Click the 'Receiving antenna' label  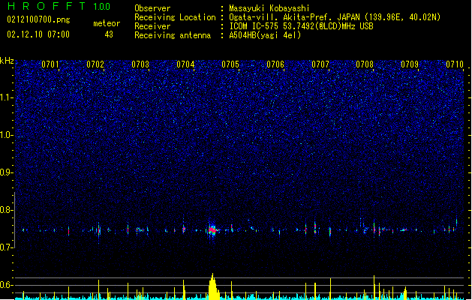(x=173, y=35)
